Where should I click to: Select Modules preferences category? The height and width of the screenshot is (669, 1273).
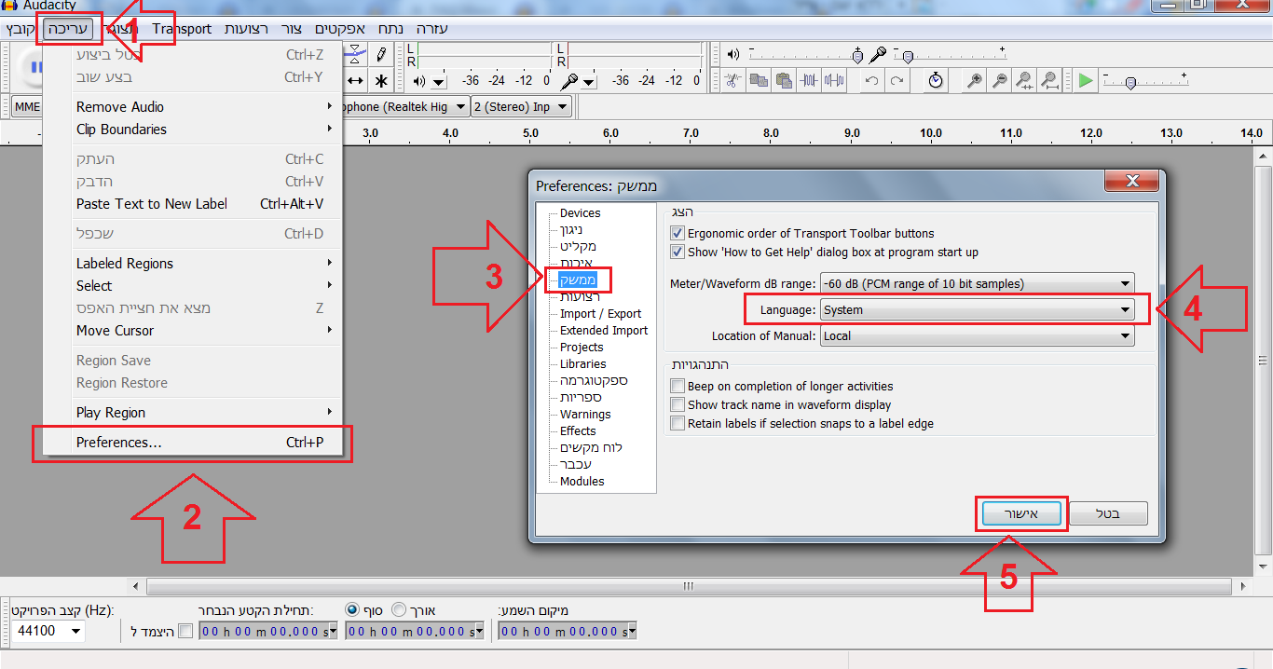coord(582,482)
